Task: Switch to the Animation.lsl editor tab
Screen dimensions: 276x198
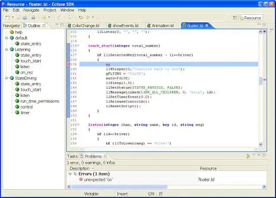Action: tap(163, 26)
